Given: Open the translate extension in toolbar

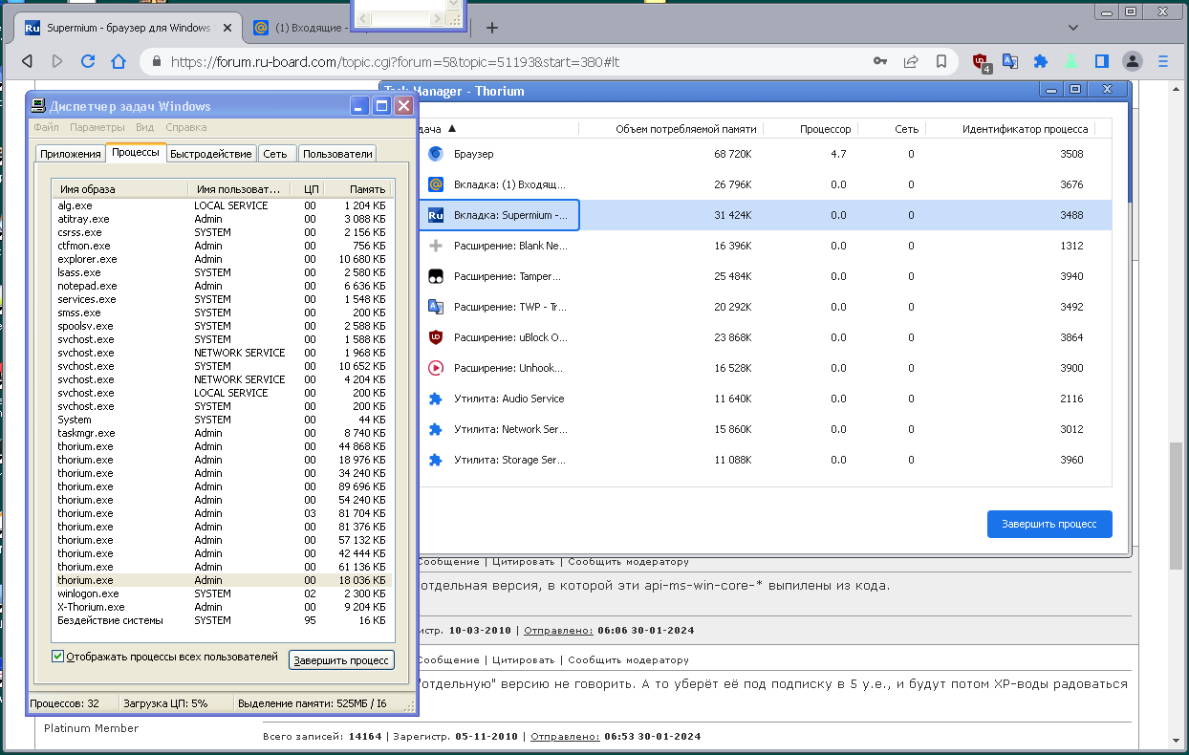Looking at the screenshot, I should click(x=1010, y=61).
